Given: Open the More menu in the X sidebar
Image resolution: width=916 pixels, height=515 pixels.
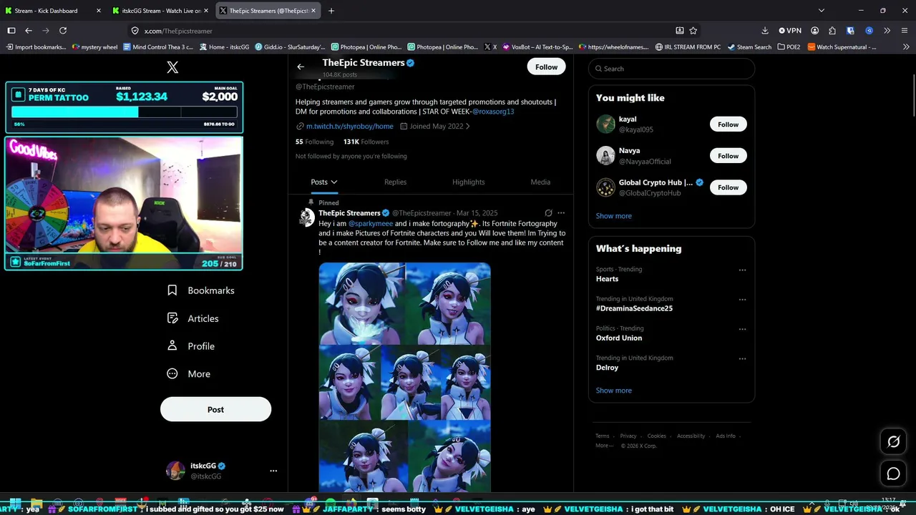Looking at the screenshot, I should [x=189, y=374].
